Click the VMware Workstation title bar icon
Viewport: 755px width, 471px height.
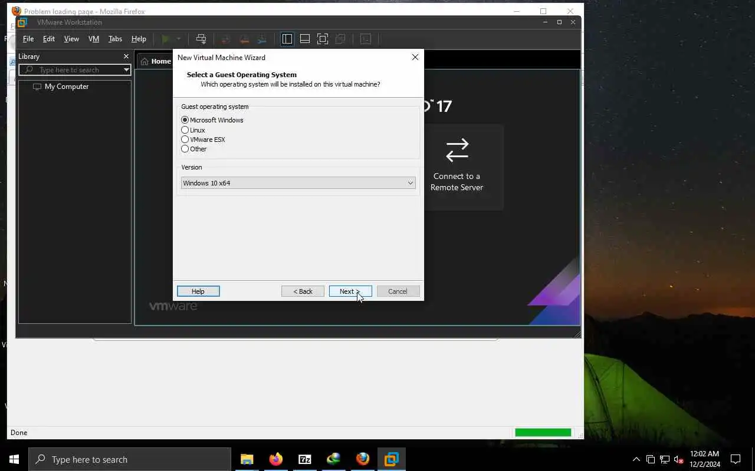click(x=22, y=22)
